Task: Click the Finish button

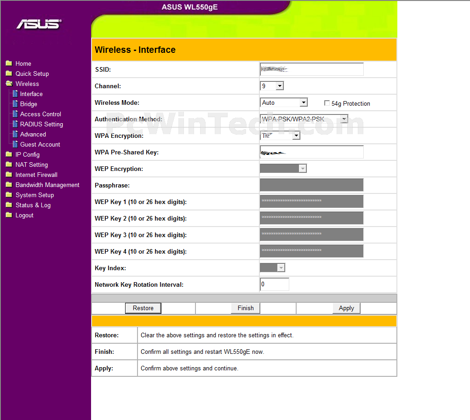Action: pyautogui.click(x=246, y=308)
